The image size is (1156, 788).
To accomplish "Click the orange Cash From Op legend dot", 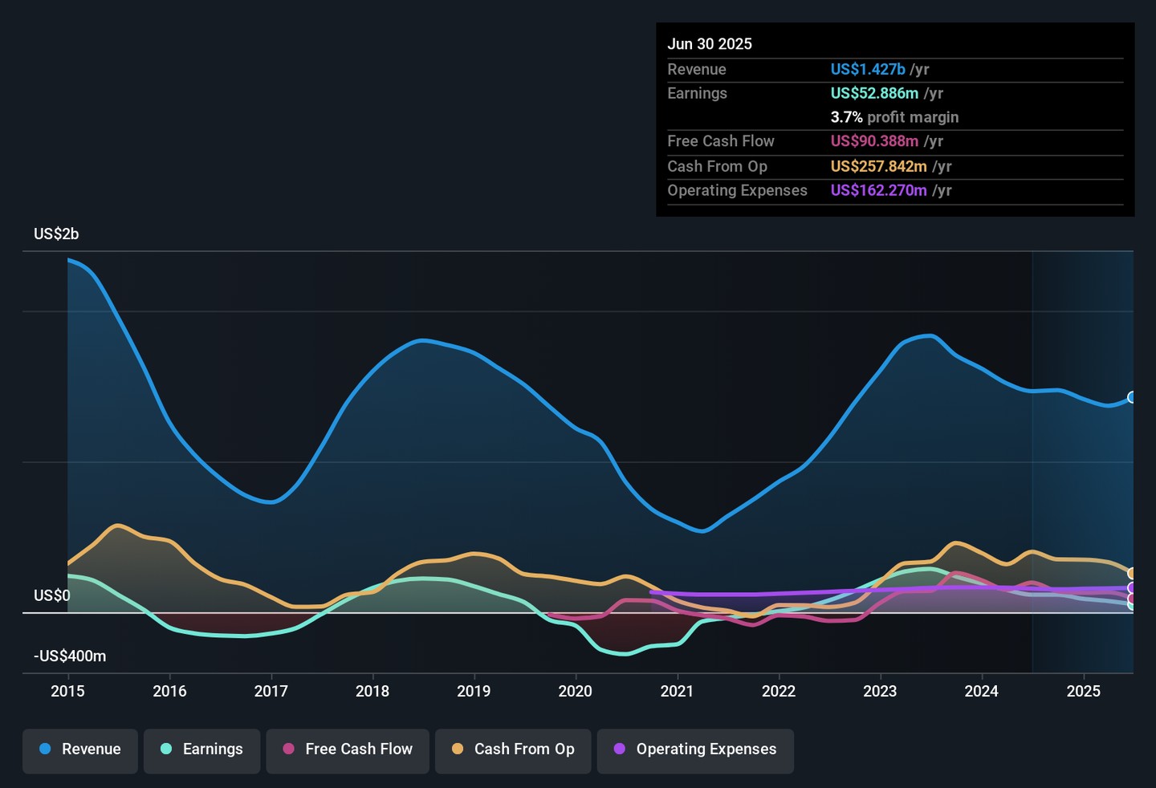I will 458,749.
